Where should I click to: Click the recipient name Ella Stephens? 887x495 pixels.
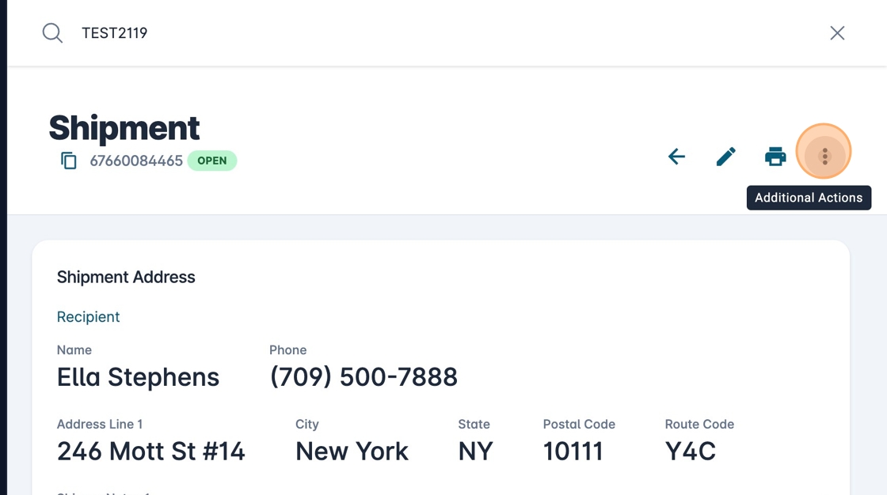pos(138,377)
